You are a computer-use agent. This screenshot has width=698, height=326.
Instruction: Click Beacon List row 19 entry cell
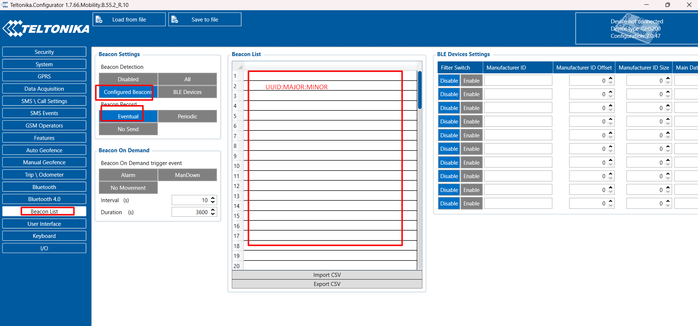coord(330,256)
